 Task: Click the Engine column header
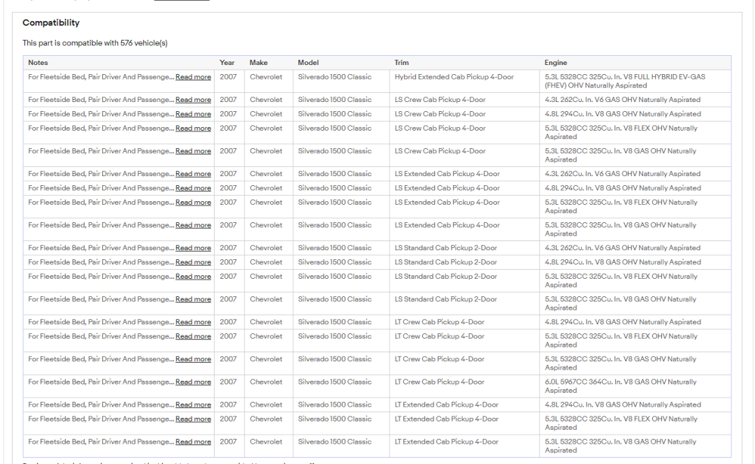tap(556, 63)
